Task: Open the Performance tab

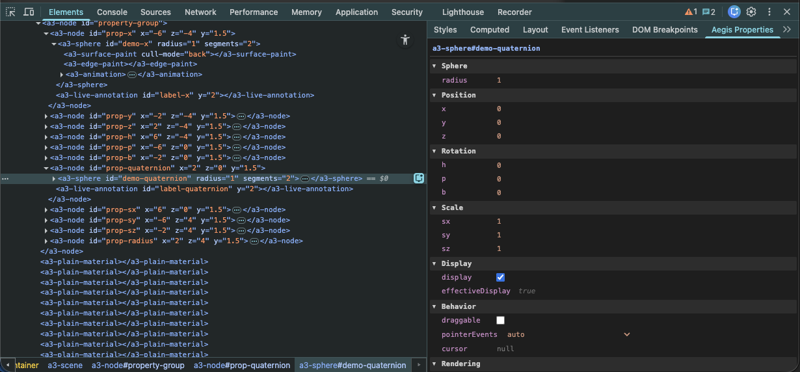Action: [x=254, y=12]
